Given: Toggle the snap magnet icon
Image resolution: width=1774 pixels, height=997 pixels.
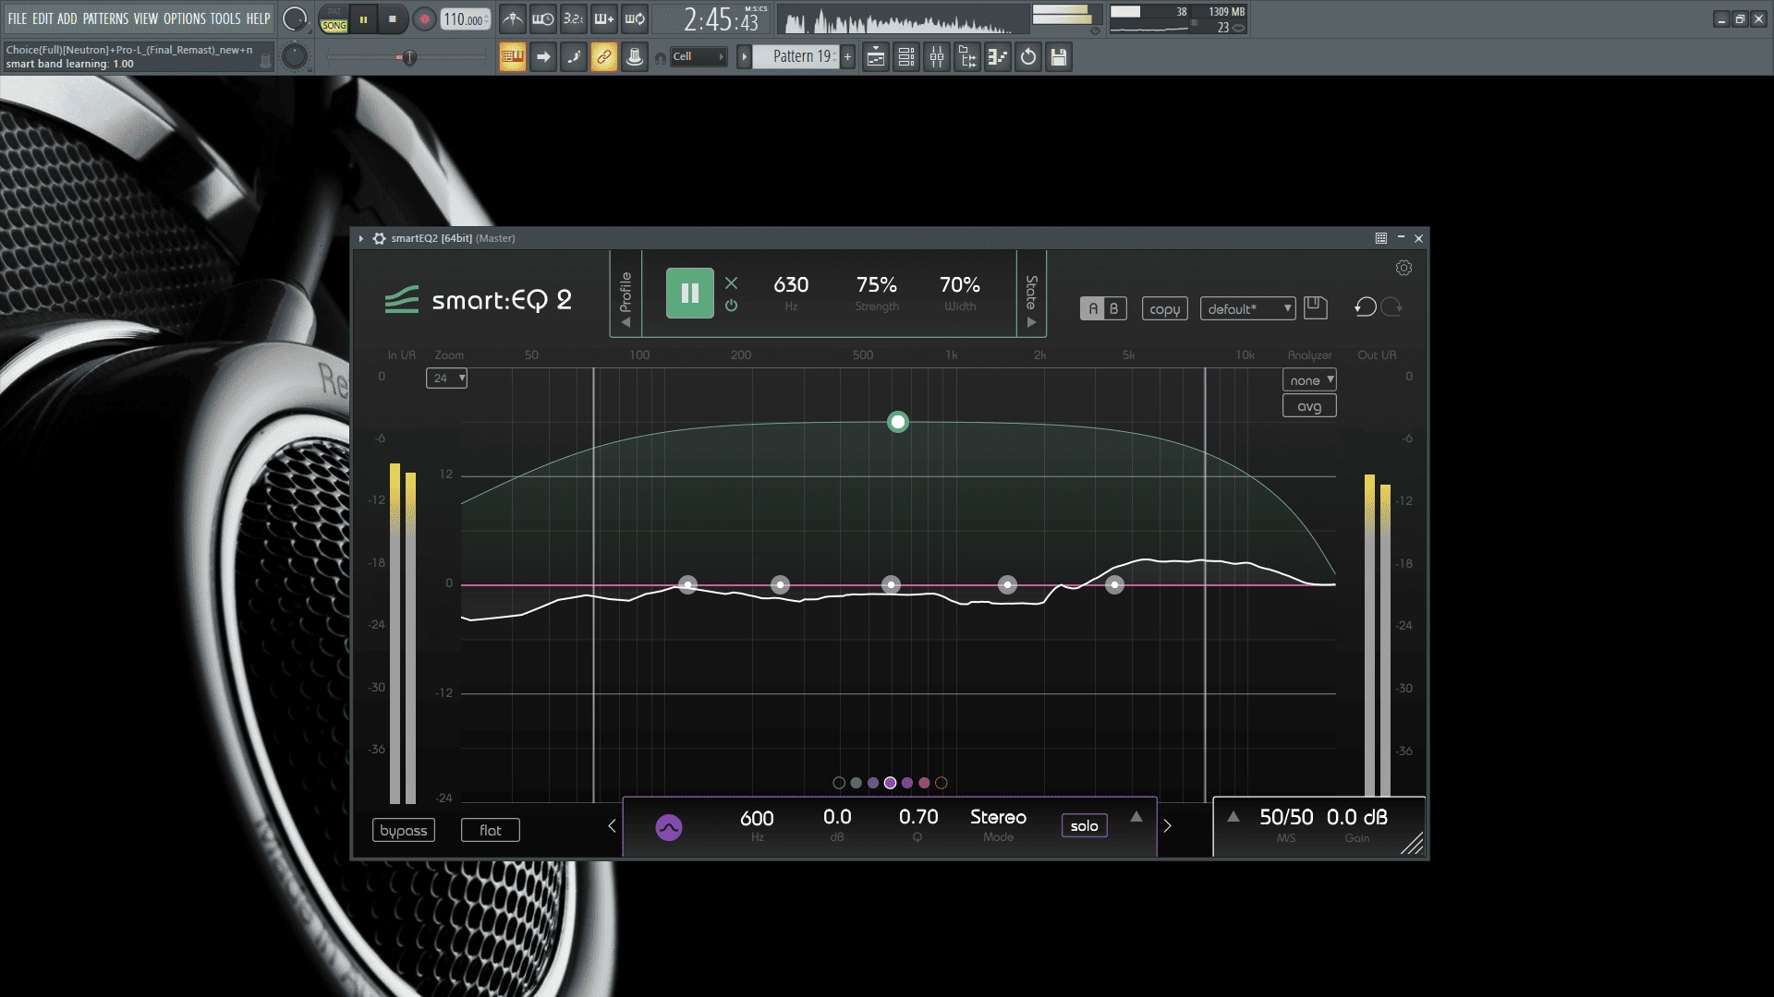Looking at the screenshot, I should click(661, 58).
